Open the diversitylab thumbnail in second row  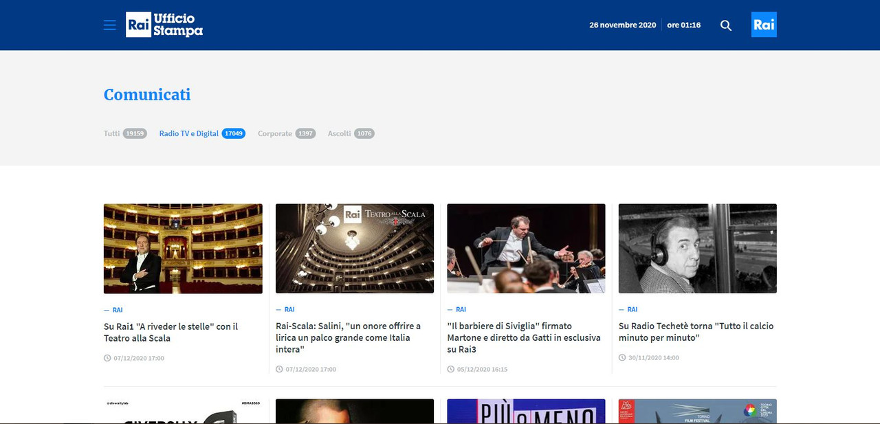point(183,411)
